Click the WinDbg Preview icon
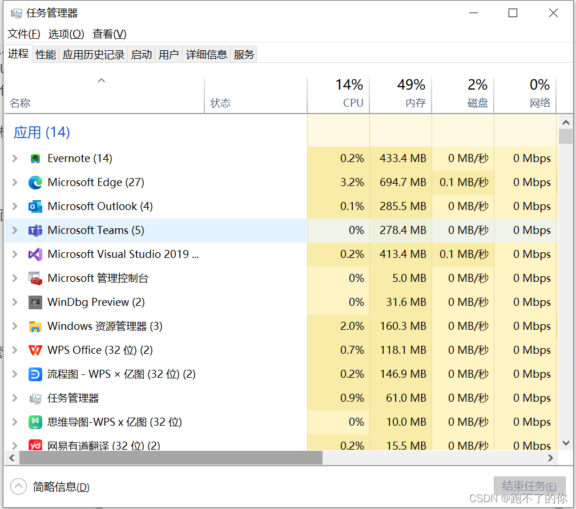The width and height of the screenshot is (576, 509). (35, 302)
